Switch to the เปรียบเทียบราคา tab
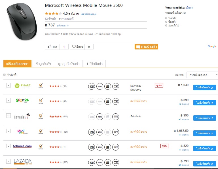 pyautogui.click(x=17, y=64)
